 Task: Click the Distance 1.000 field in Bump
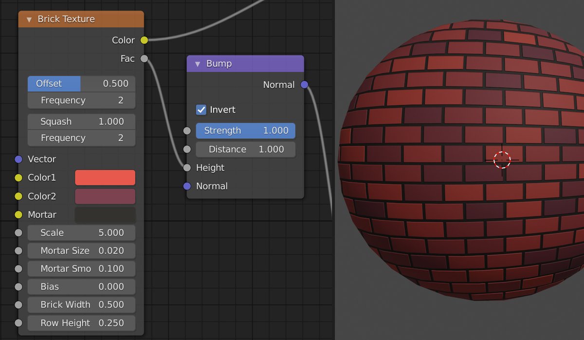tap(246, 149)
